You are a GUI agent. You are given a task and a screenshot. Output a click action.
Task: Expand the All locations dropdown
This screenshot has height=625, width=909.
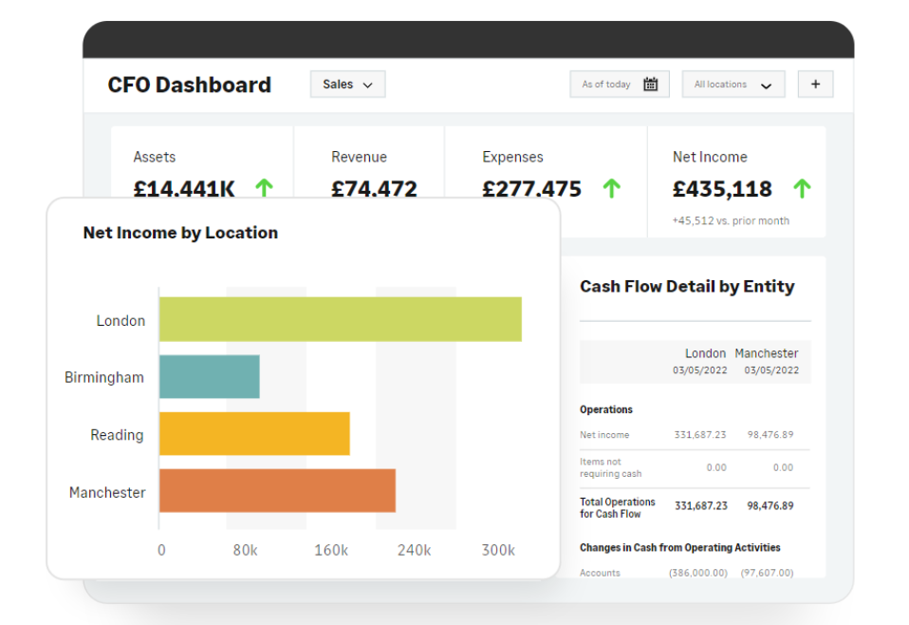(x=733, y=85)
